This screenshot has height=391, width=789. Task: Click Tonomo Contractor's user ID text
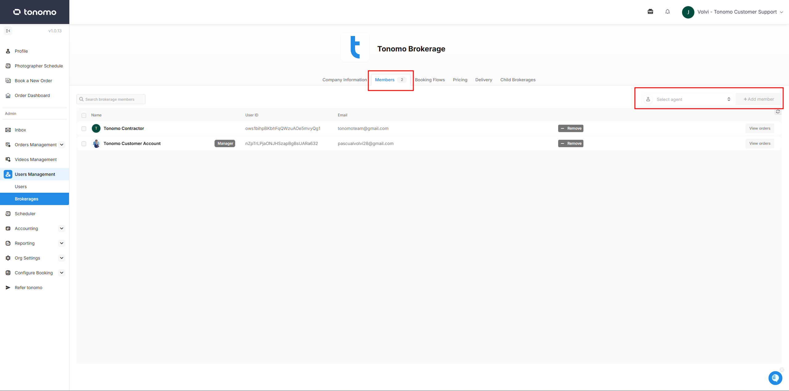[x=283, y=128]
